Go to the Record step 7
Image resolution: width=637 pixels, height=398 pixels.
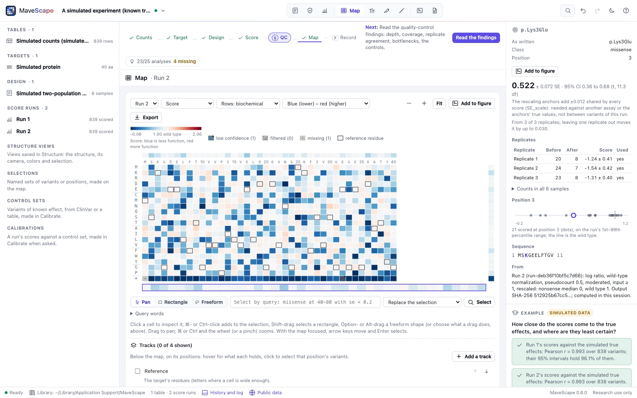344,38
